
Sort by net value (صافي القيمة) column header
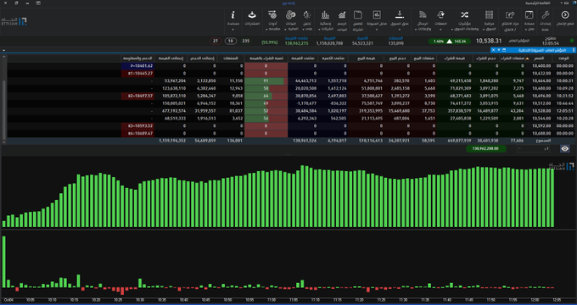(302, 58)
